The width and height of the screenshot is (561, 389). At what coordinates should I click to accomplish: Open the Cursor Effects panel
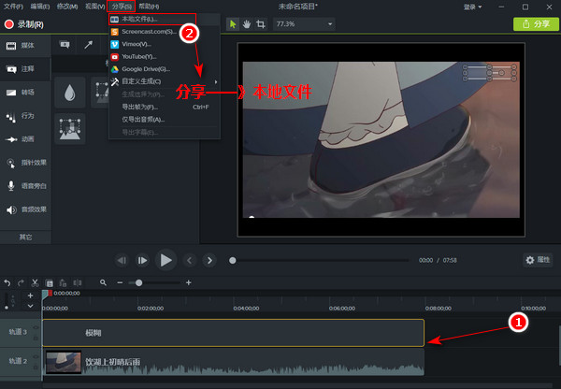[x=25, y=163]
